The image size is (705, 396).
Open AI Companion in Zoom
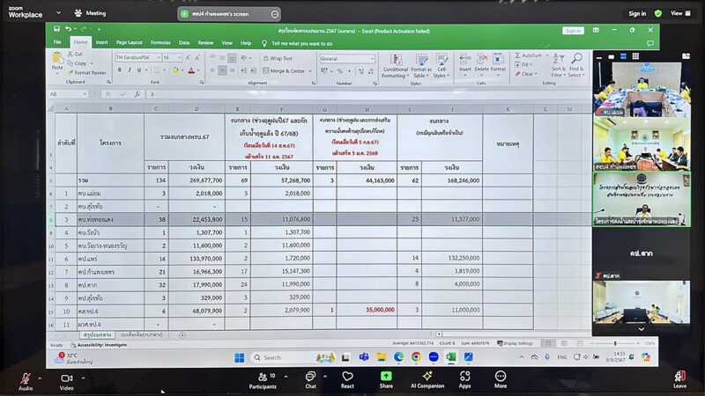(x=427, y=376)
